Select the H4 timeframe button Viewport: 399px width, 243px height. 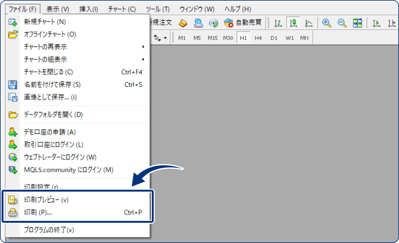258,38
